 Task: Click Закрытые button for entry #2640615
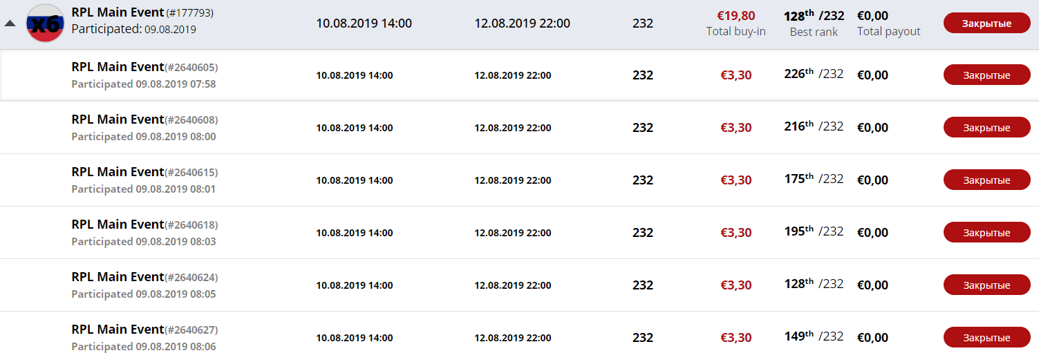click(x=986, y=180)
